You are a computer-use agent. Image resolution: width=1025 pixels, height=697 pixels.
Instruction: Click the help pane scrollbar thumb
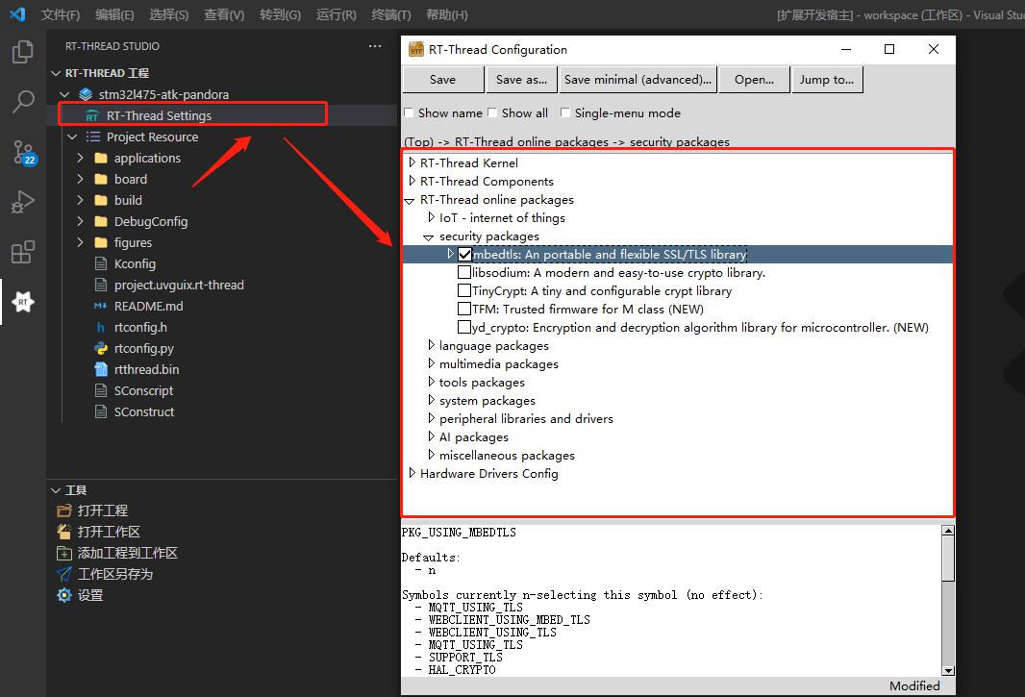point(948,559)
